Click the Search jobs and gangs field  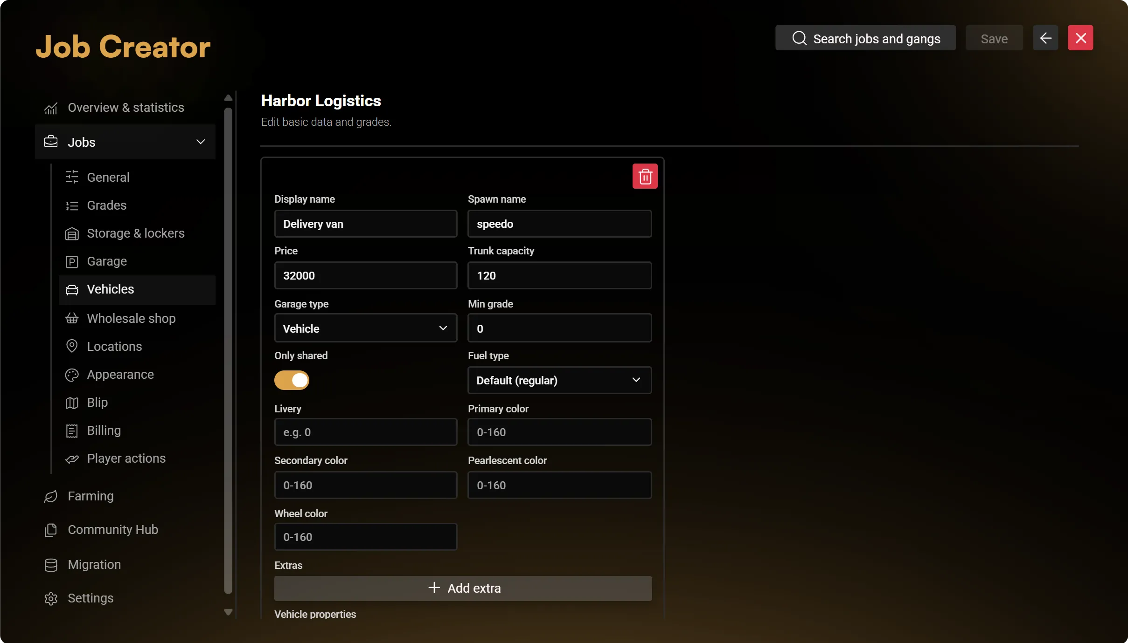pos(865,38)
